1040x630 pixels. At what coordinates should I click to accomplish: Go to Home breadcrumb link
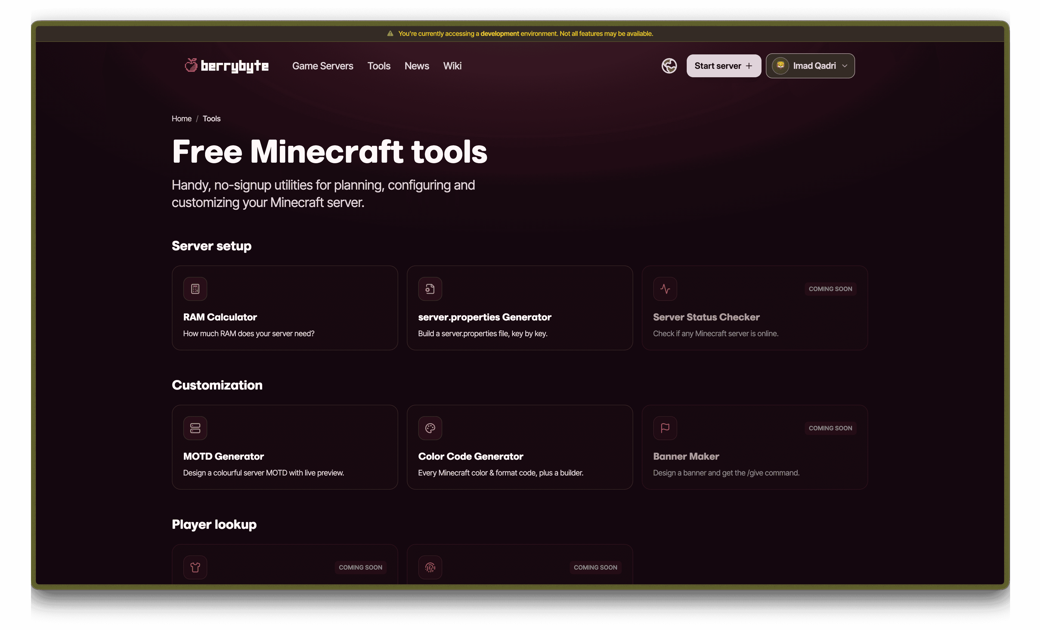(x=181, y=119)
